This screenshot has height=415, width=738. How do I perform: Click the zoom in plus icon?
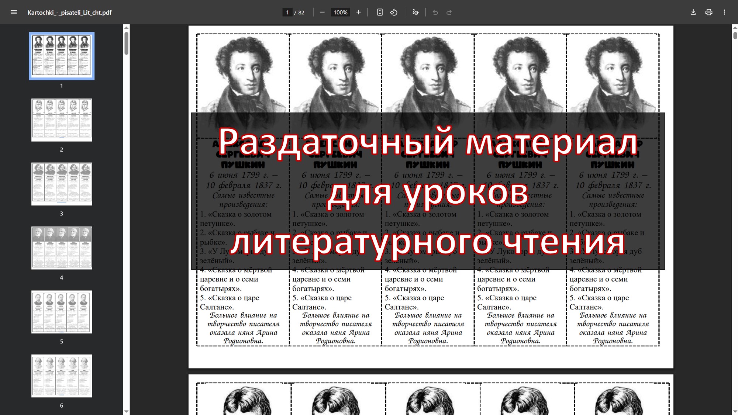358,12
